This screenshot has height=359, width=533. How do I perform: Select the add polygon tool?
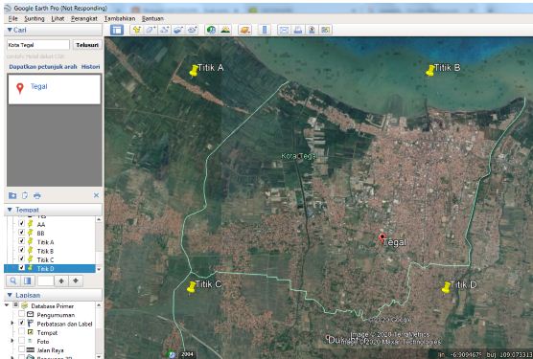(x=151, y=30)
